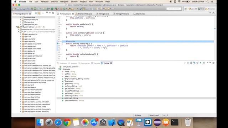Image resolution: width=228 pixels, height=128 pixels.
Task: Click Collapse All in Package Explorer
Action: point(36,14)
